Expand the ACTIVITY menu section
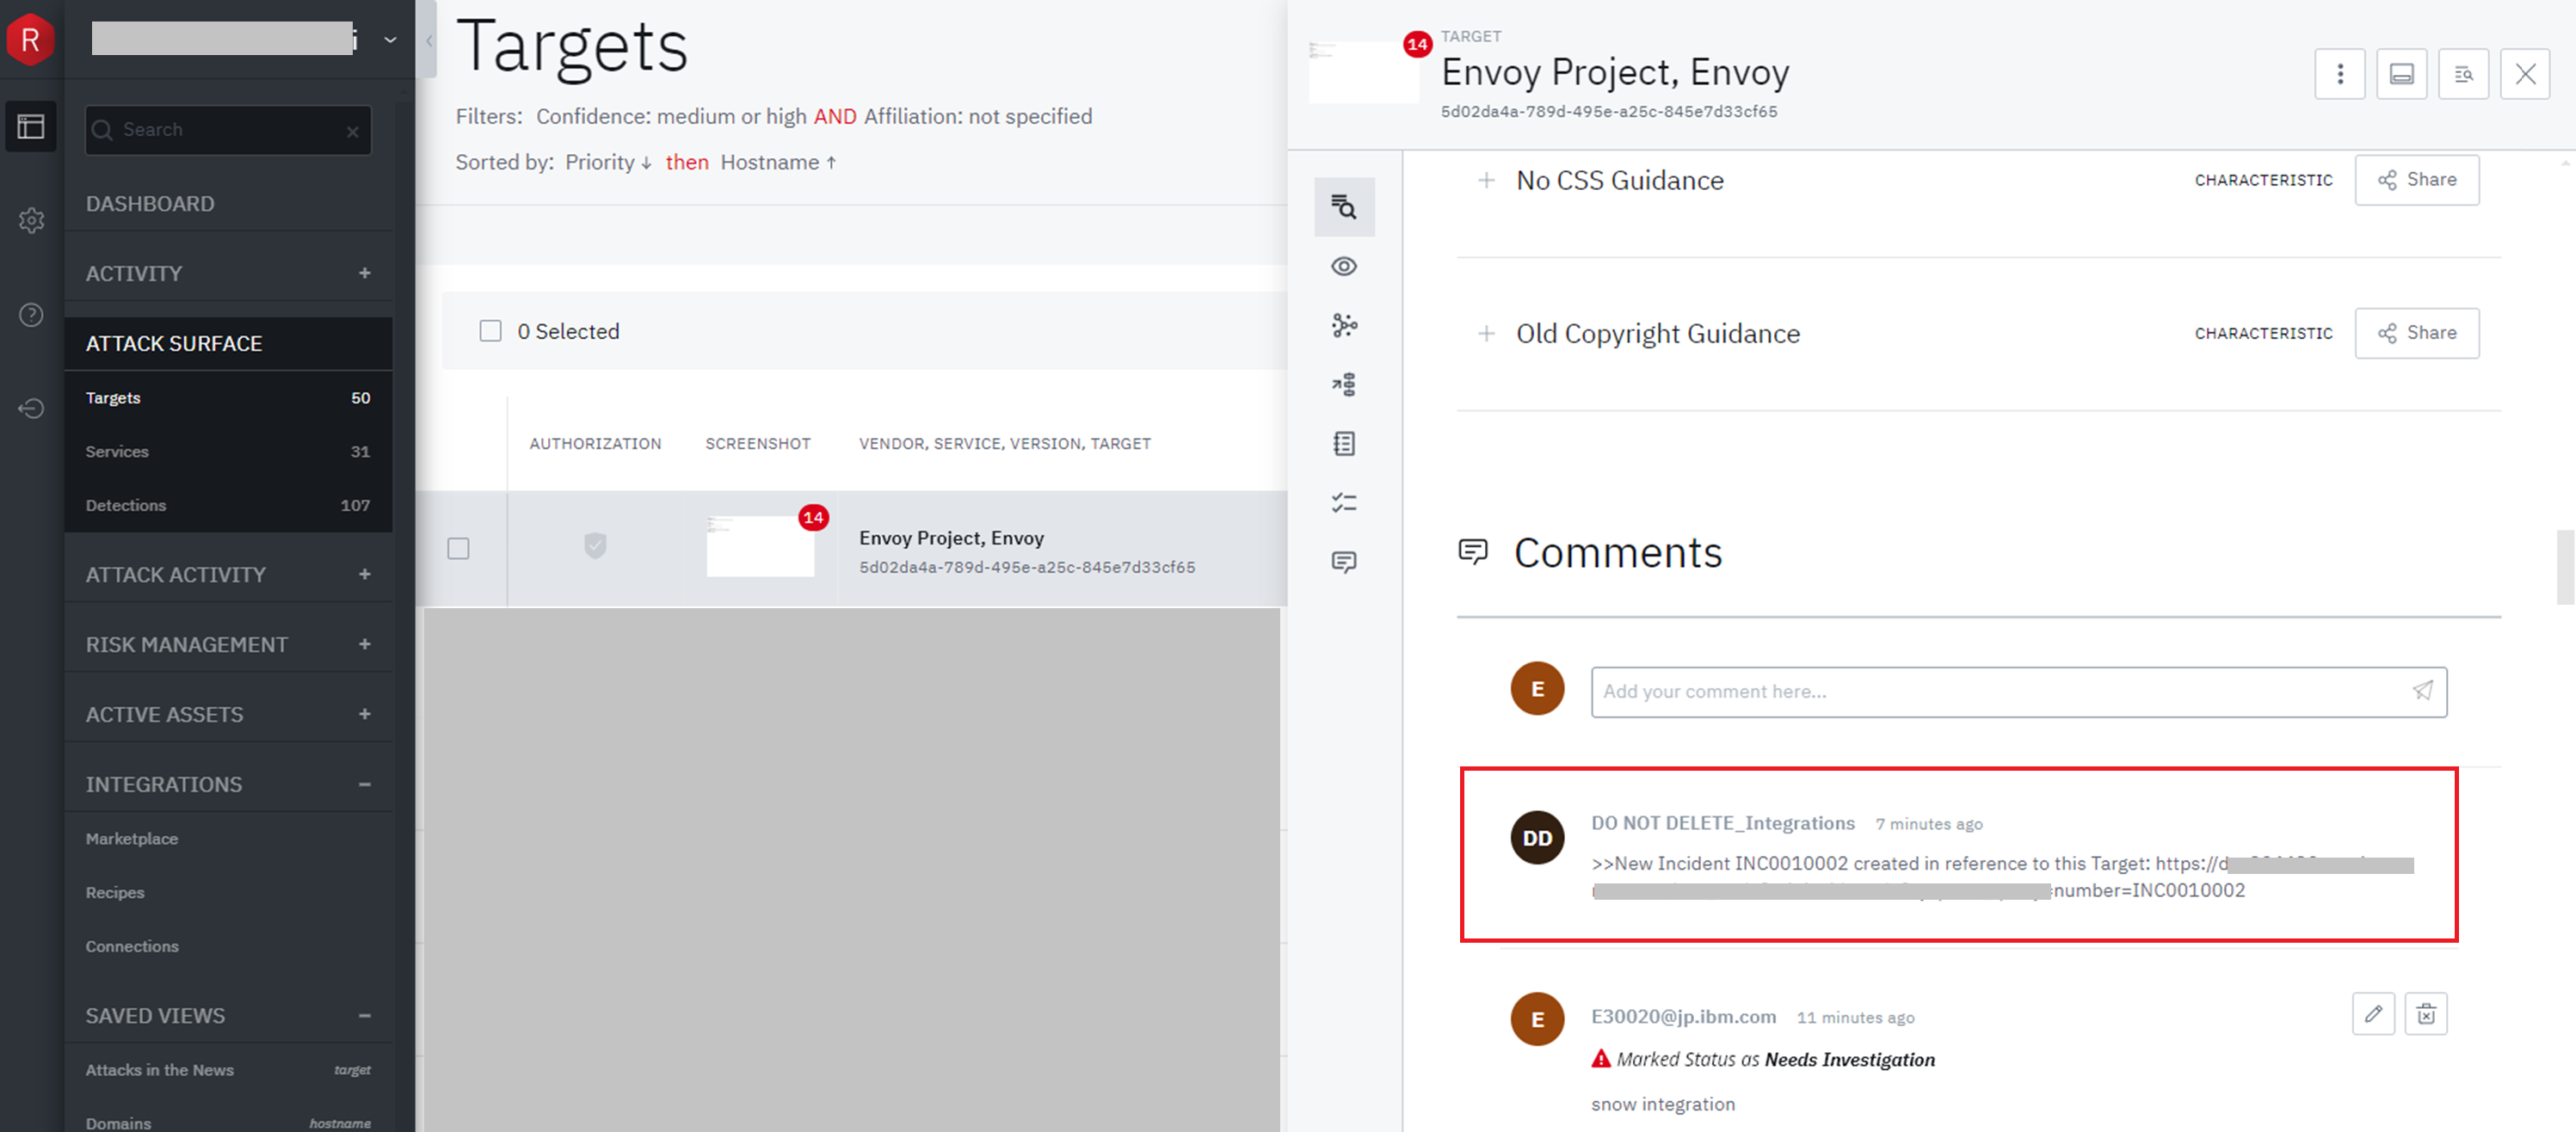Image resolution: width=2576 pixels, height=1132 pixels. [x=364, y=273]
